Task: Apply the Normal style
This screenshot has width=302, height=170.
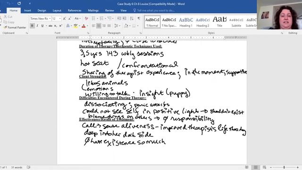Action: tap(152, 22)
